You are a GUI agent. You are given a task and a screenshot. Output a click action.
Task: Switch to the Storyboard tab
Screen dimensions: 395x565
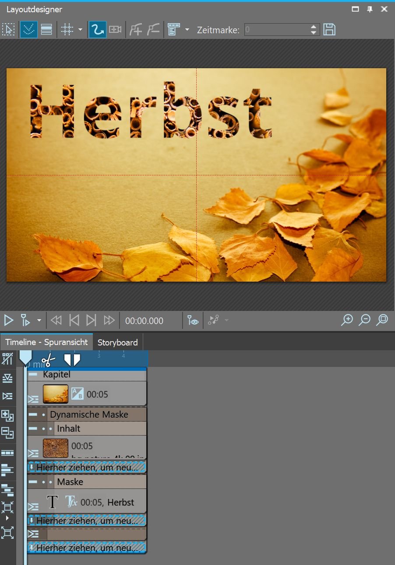(117, 342)
